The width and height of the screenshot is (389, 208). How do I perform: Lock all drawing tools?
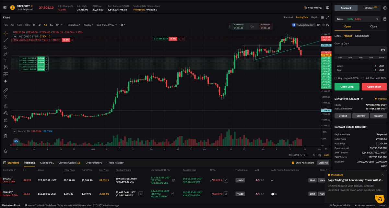[6, 120]
